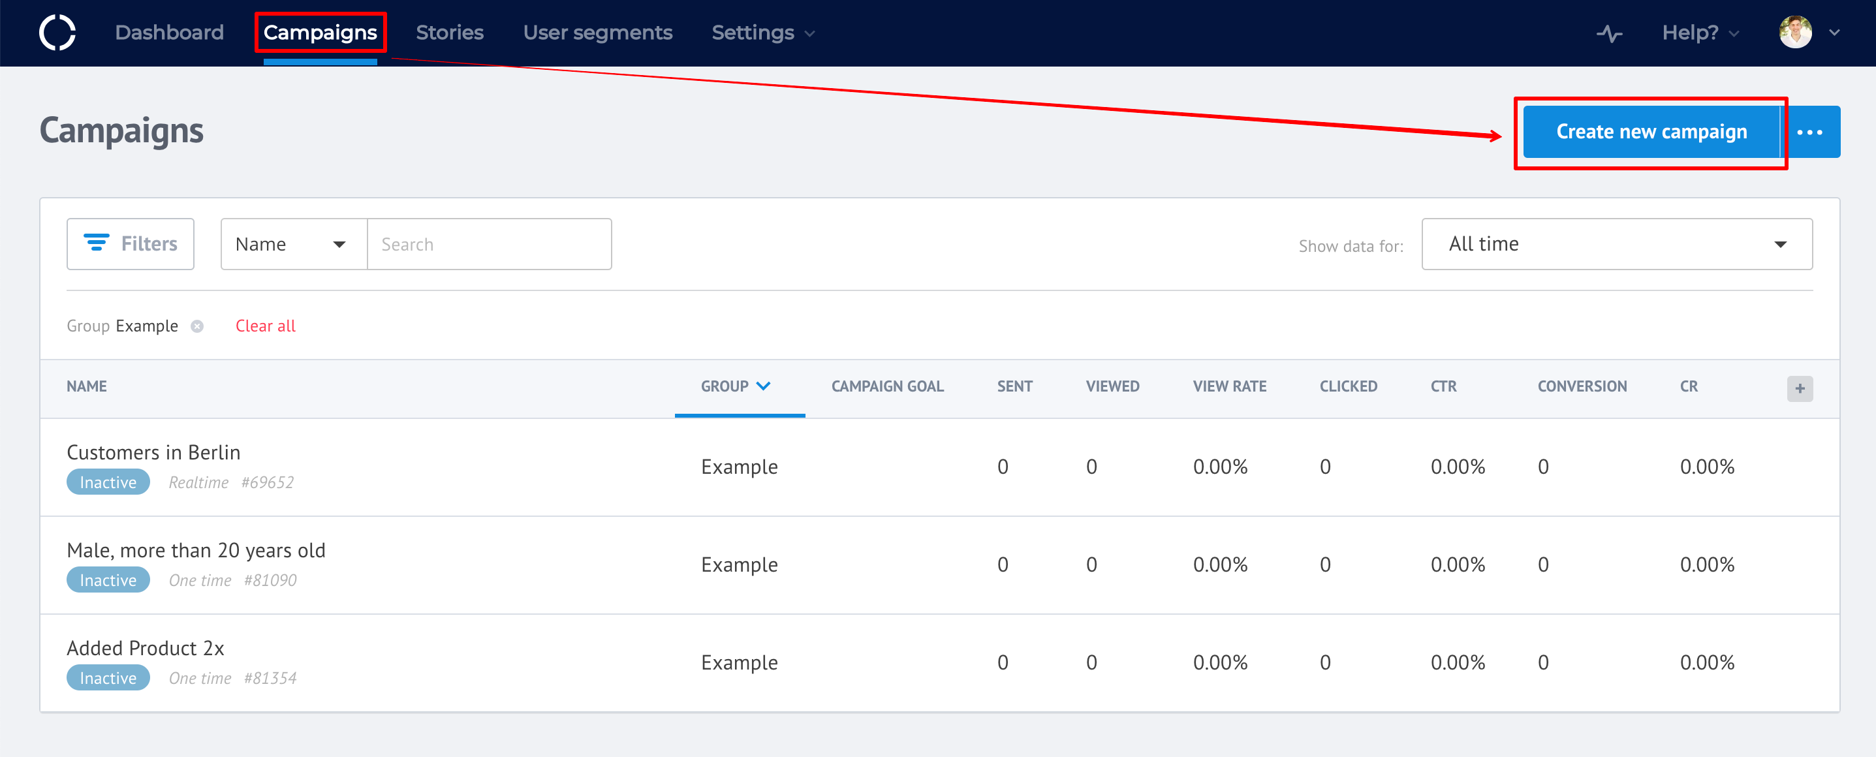Click the Clear all link

(265, 326)
